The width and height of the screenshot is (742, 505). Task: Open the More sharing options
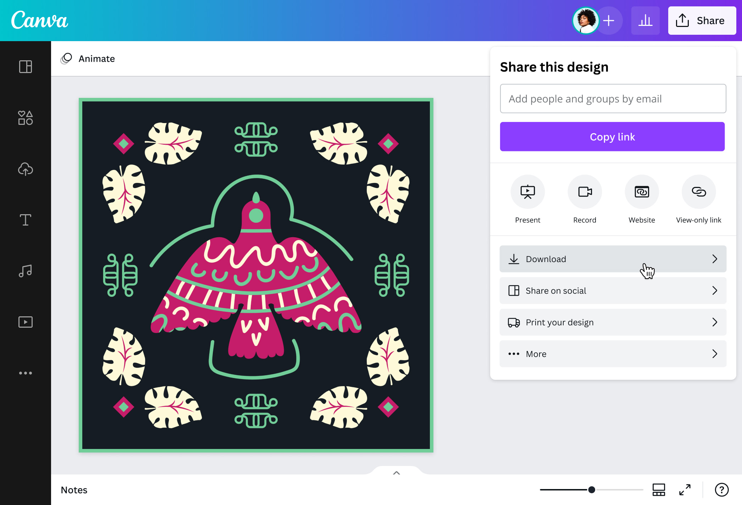pos(613,354)
